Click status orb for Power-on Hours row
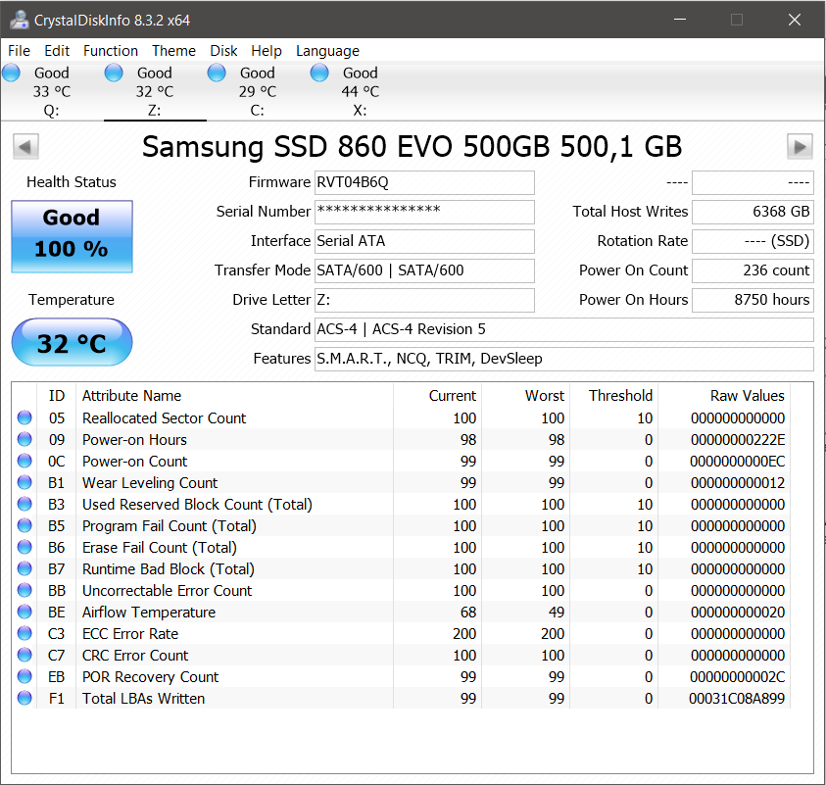The height and width of the screenshot is (785, 826). [x=24, y=439]
